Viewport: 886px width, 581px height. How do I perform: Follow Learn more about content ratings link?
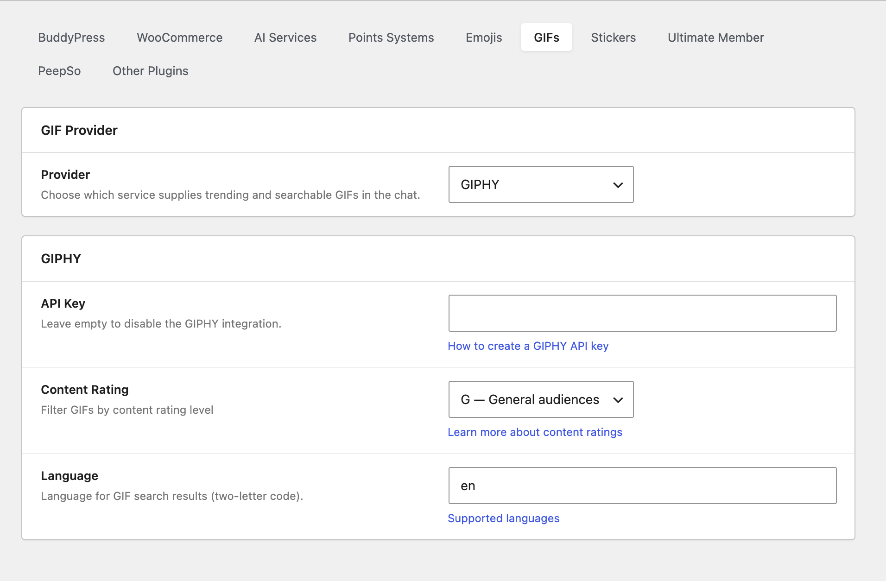tap(534, 432)
